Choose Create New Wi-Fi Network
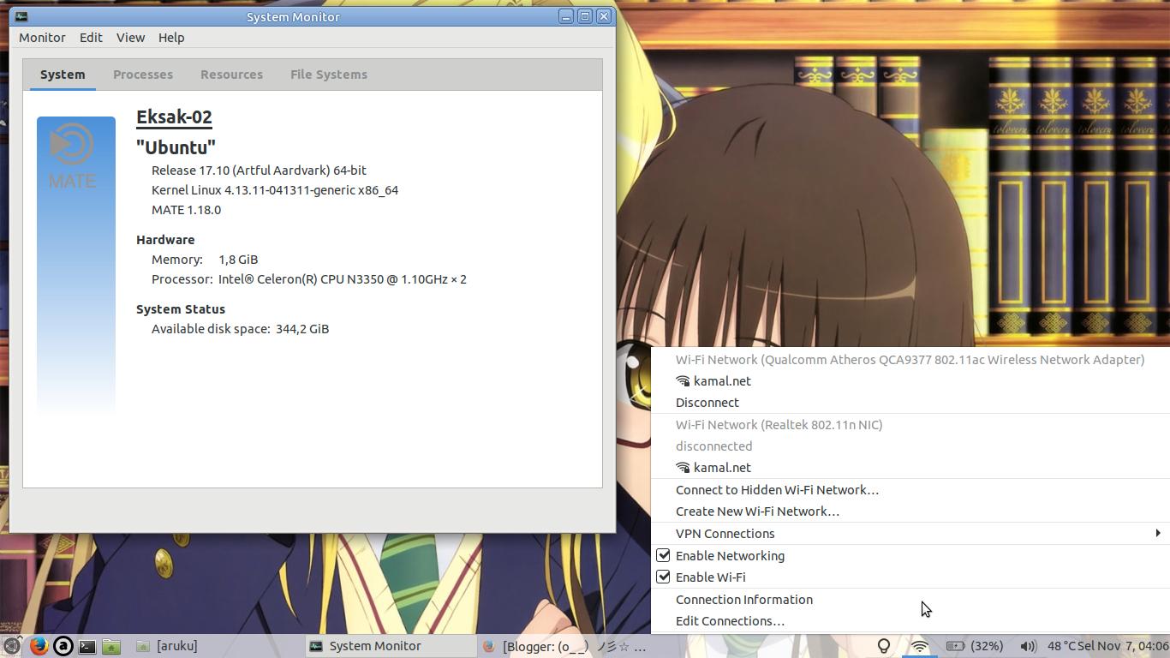 tap(757, 511)
